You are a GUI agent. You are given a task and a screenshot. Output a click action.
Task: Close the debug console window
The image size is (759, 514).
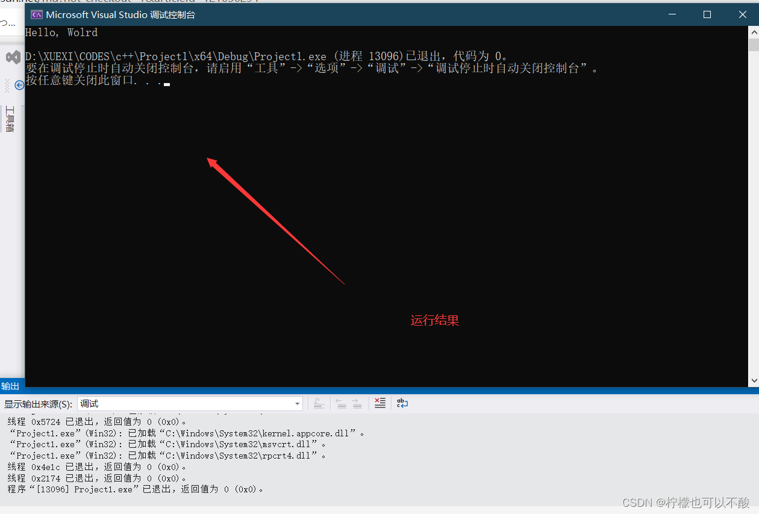tap(742, 14)
